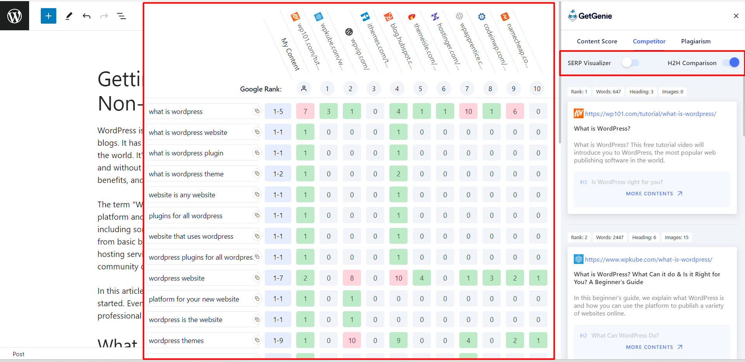Click the wp101.com competitor favicon
This screenshot has width=745, height=362.
point(295,17)
